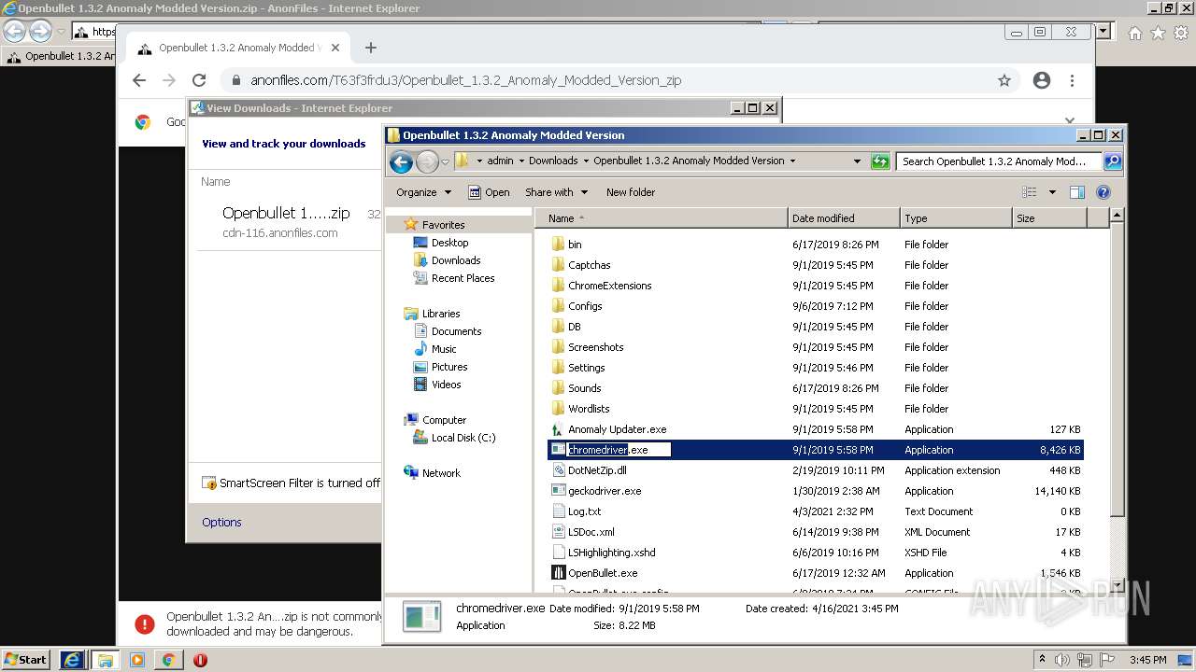Click the Open toolbar button
This screenshot has width=1196, height=672.
[x=489, y=192]
